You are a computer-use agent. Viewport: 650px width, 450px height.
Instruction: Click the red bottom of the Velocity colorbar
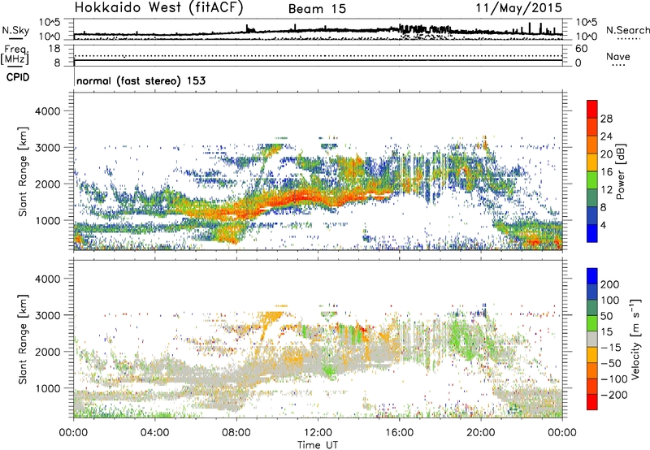point(592,402)
